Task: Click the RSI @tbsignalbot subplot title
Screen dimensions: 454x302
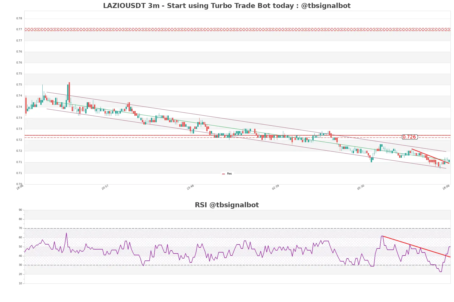Action: [227, 205]
